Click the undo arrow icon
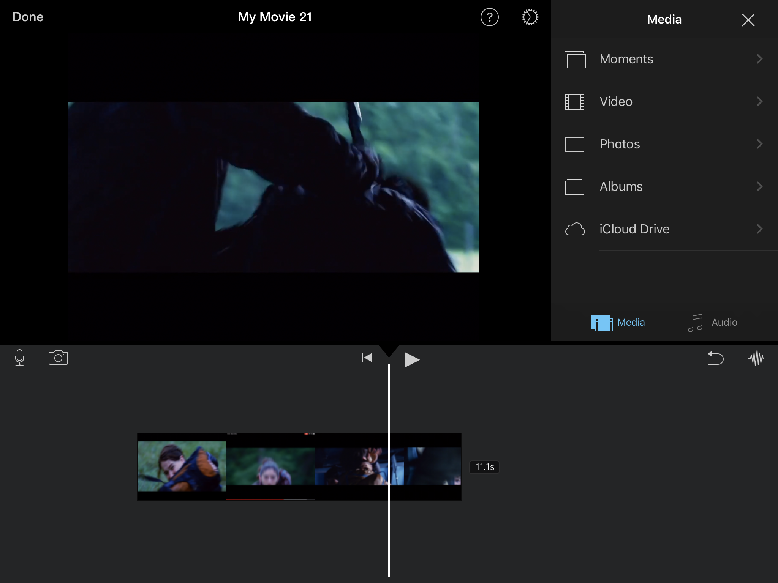Image resolution: width=778 pixels, height=583 pixels. pyautogui.click(x=716, y=358)
